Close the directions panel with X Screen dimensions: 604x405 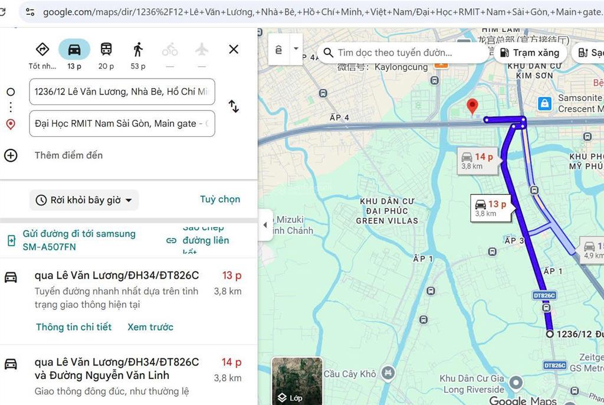tap(234, 50)
